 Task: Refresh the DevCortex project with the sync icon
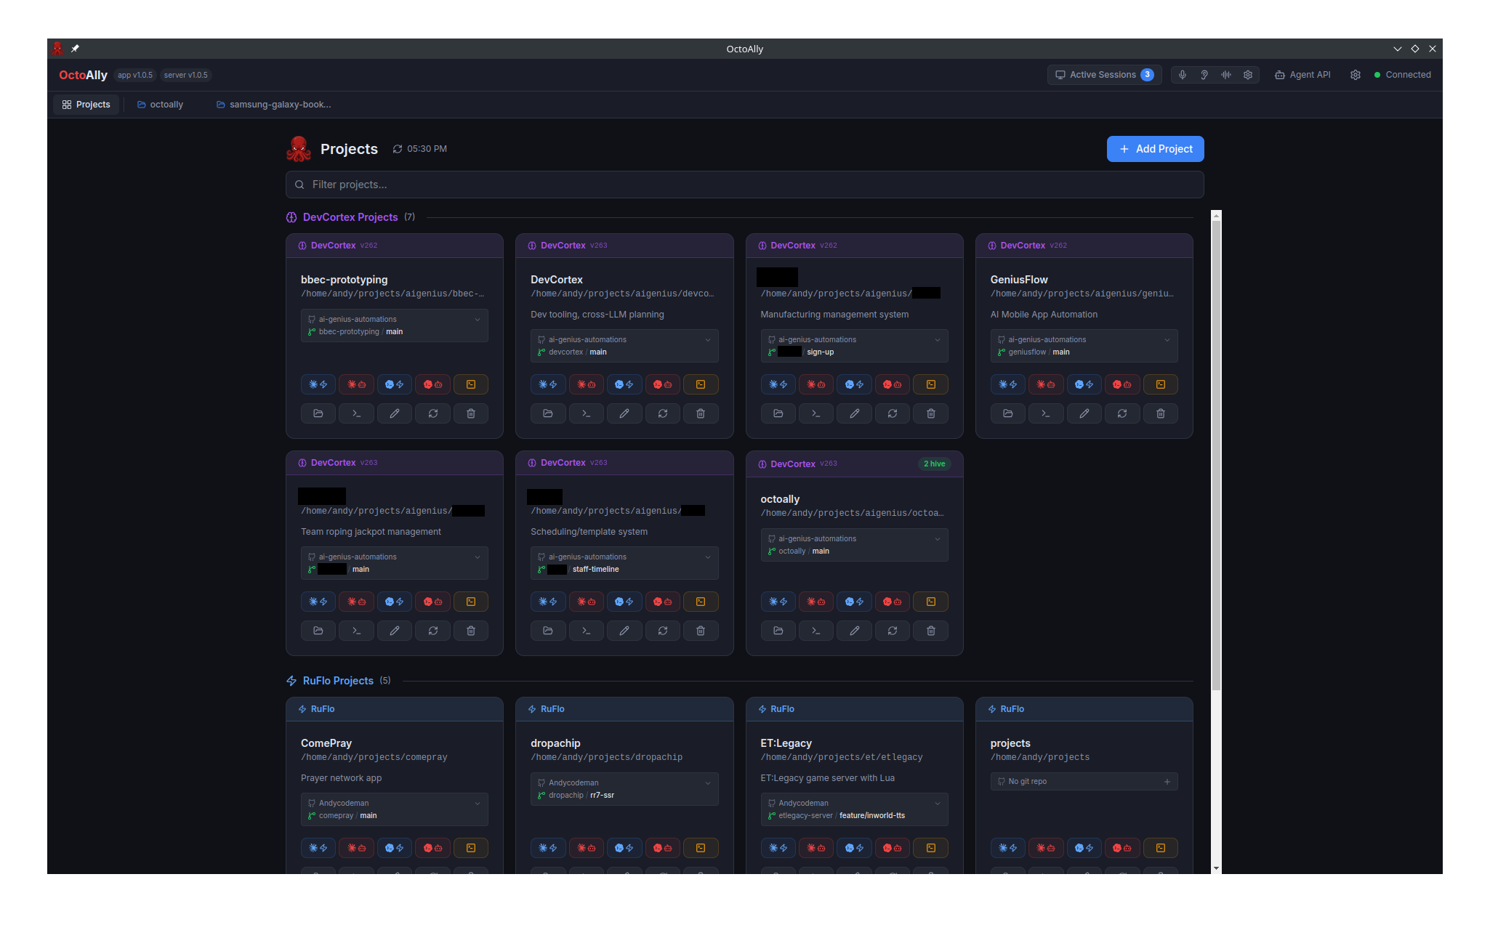tap(663, 413)
